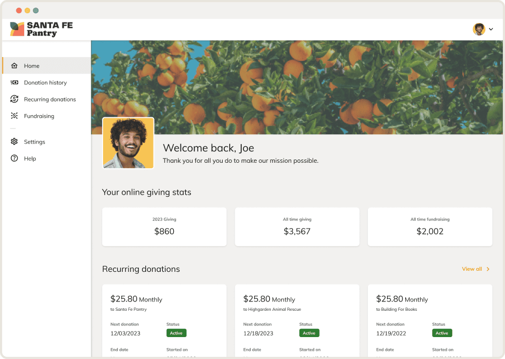Expand the account dropdown chevron
This screenshot has width=505, height=359.
pyautogui.click(x=491, y=29)
